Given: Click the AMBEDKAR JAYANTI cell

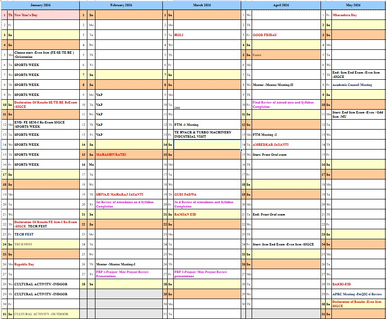Looking at the screenshot, I should click(286, 144).
